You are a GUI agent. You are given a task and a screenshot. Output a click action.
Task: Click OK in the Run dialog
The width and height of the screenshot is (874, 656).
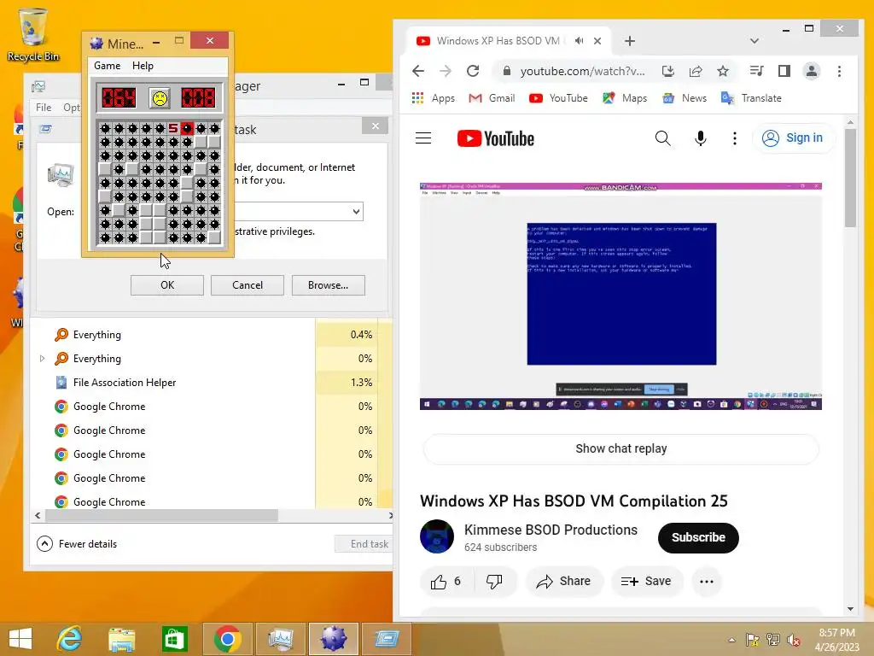point(167,285)
